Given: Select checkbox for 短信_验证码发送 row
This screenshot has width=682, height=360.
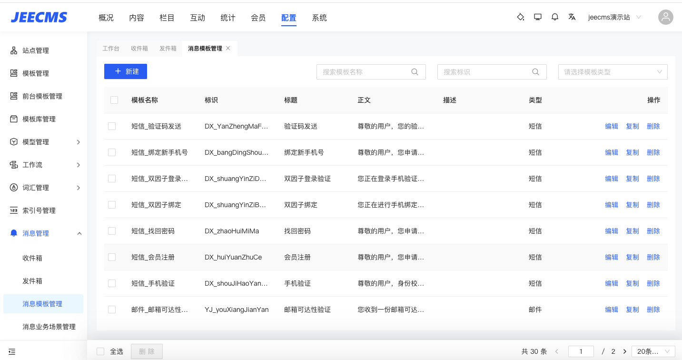Looking at the screenshot, I should coord(112,126).
